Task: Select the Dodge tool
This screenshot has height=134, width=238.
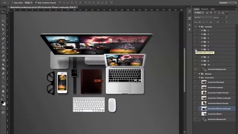Action: click(x=3, y=69)
